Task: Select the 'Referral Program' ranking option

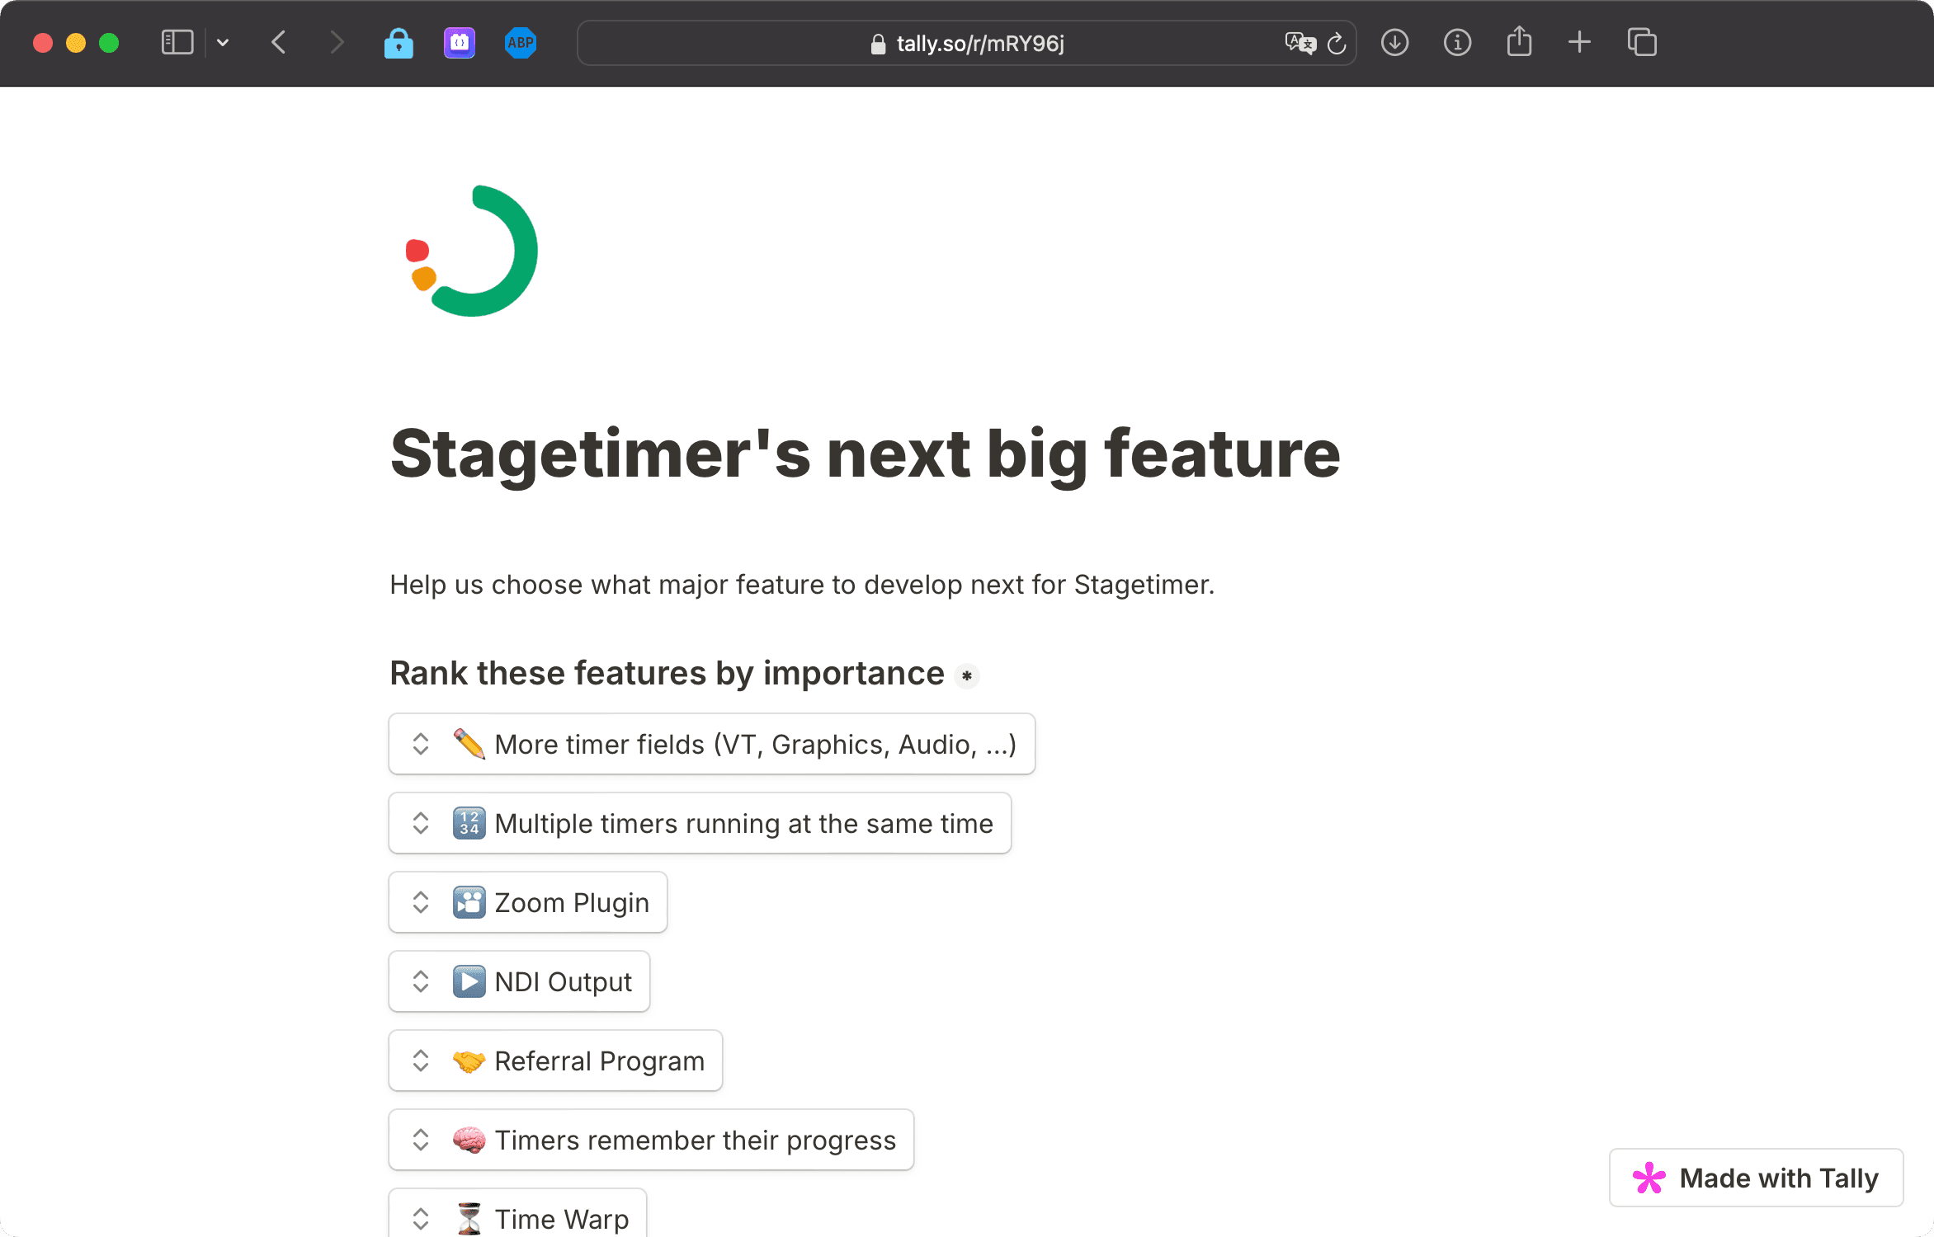Action: click(x=555, y=1061)
